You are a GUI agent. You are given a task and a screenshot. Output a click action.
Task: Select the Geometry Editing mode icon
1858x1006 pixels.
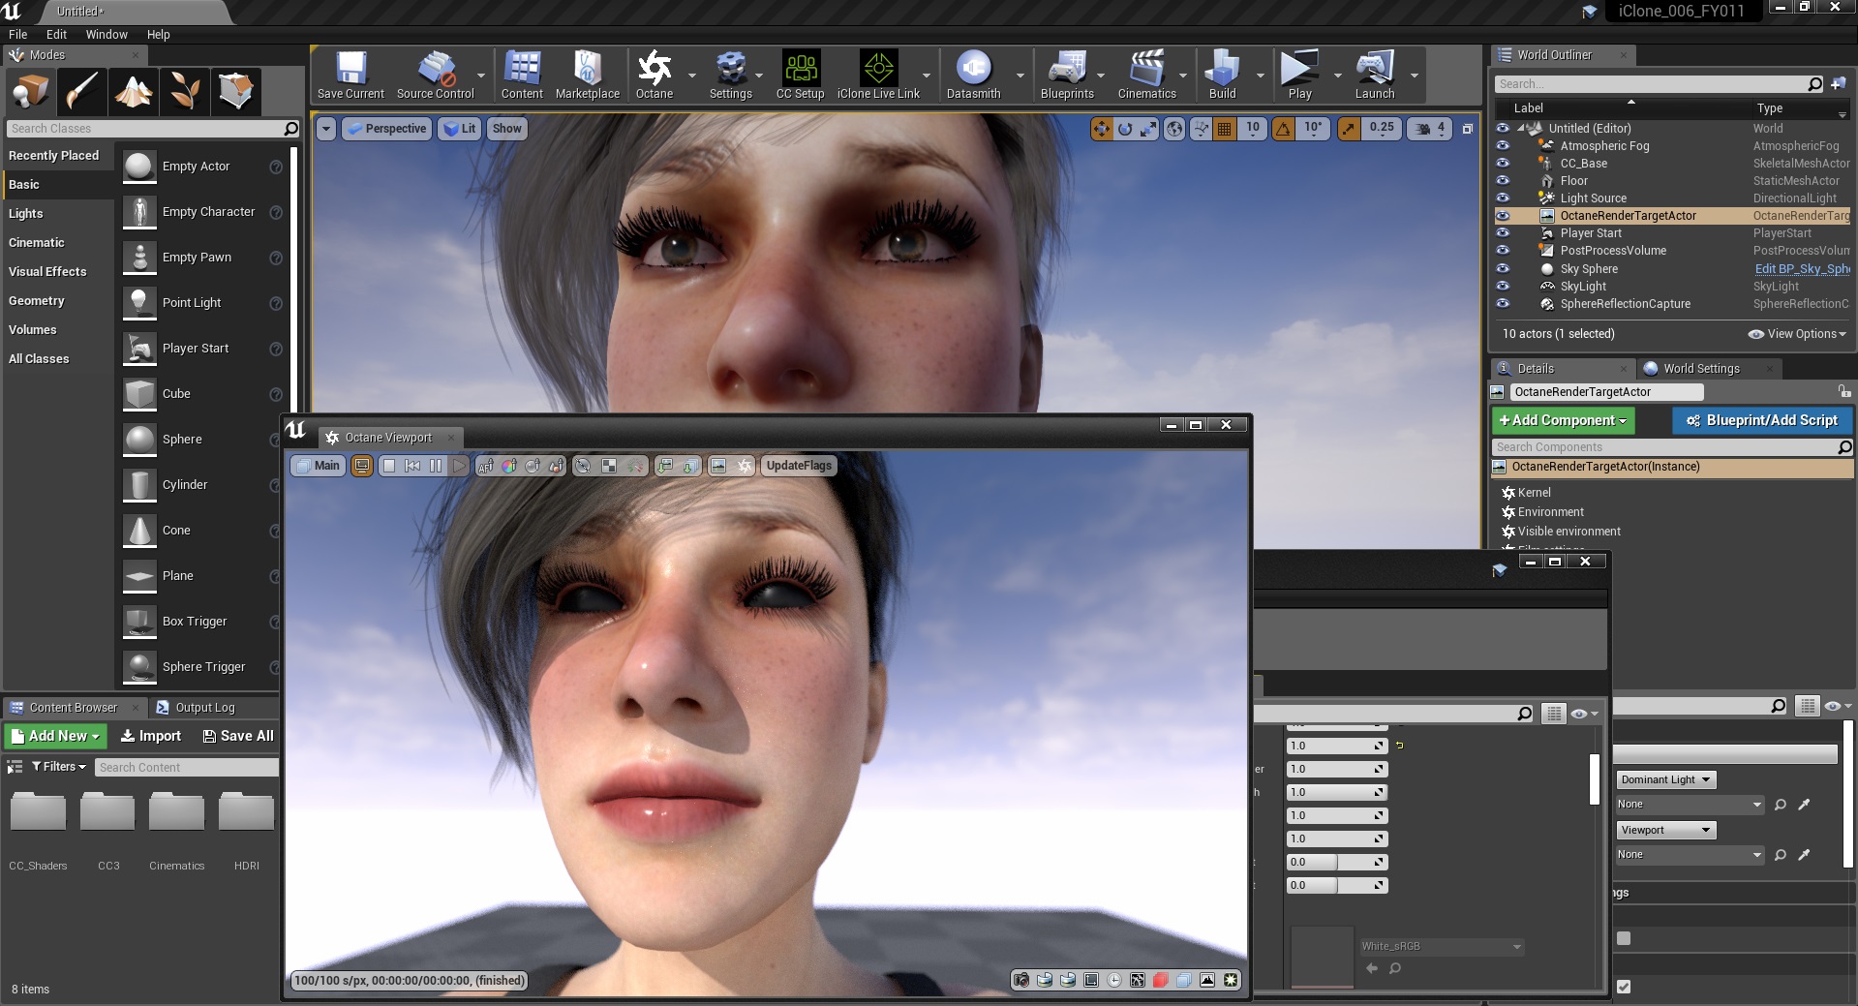[x=235, y=92]
